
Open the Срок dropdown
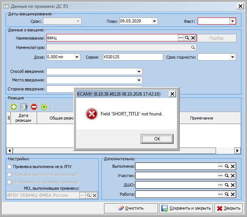click(x=78, y=21)
